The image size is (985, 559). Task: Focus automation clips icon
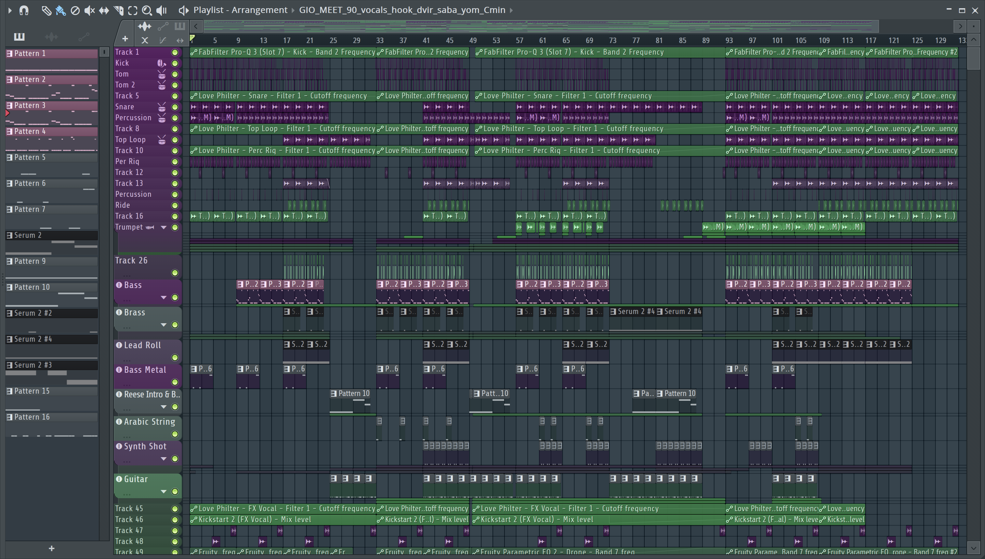coord(163,26)
